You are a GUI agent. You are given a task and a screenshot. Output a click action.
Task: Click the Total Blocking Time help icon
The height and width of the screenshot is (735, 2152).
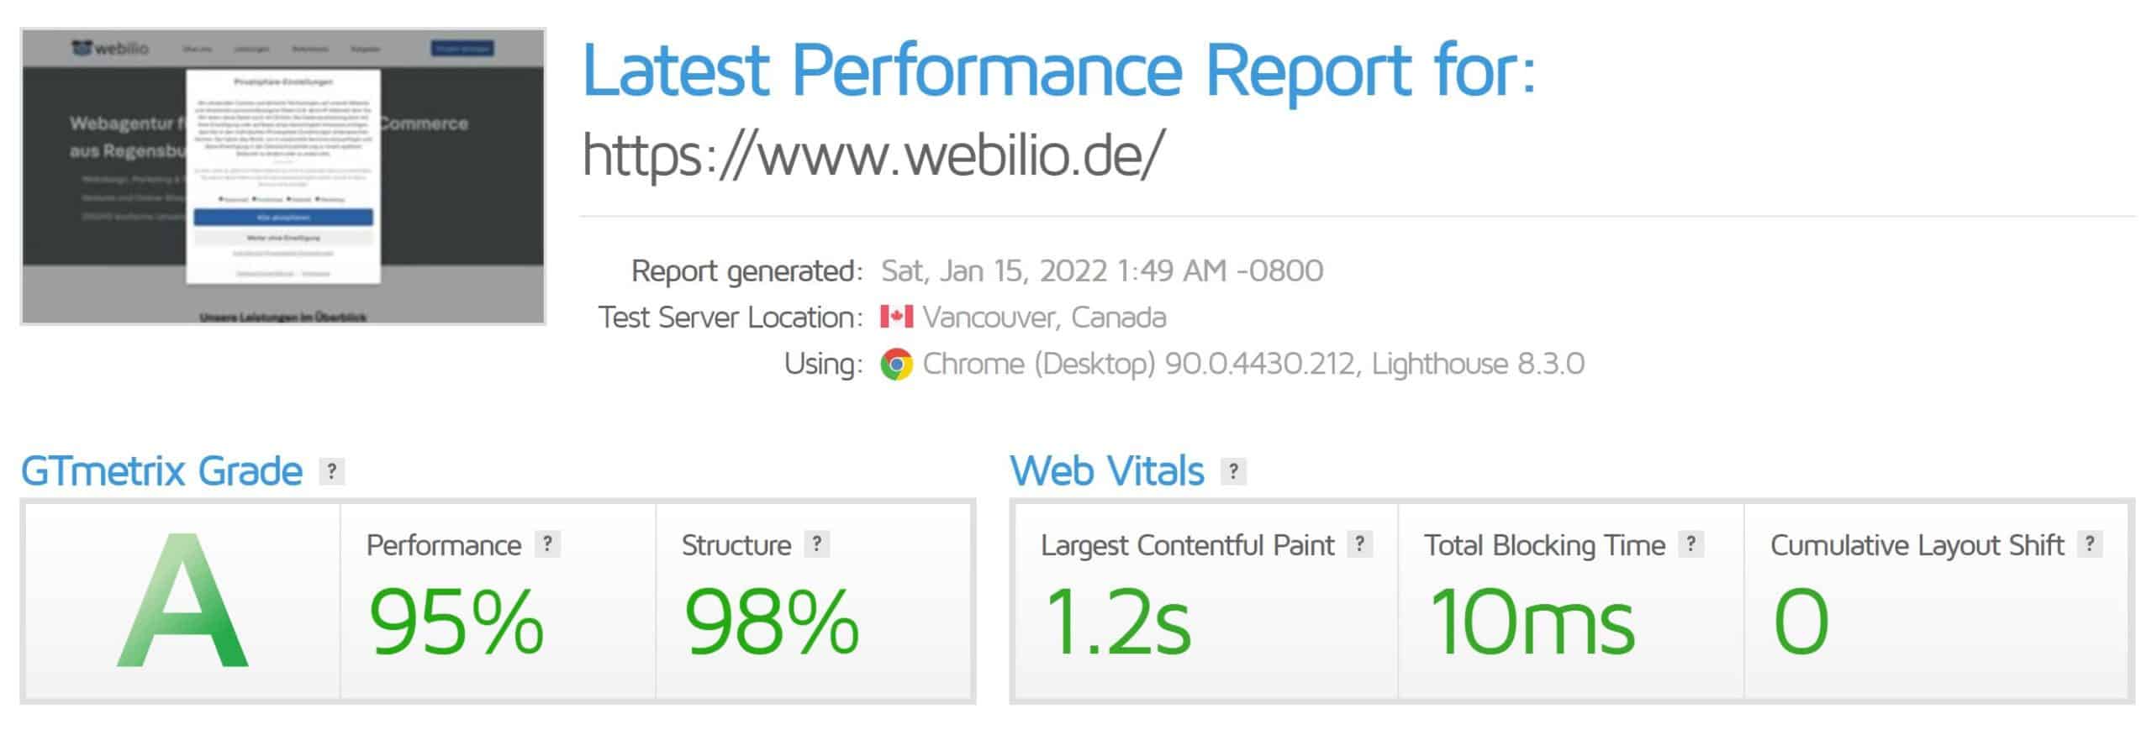[1691, 544]
